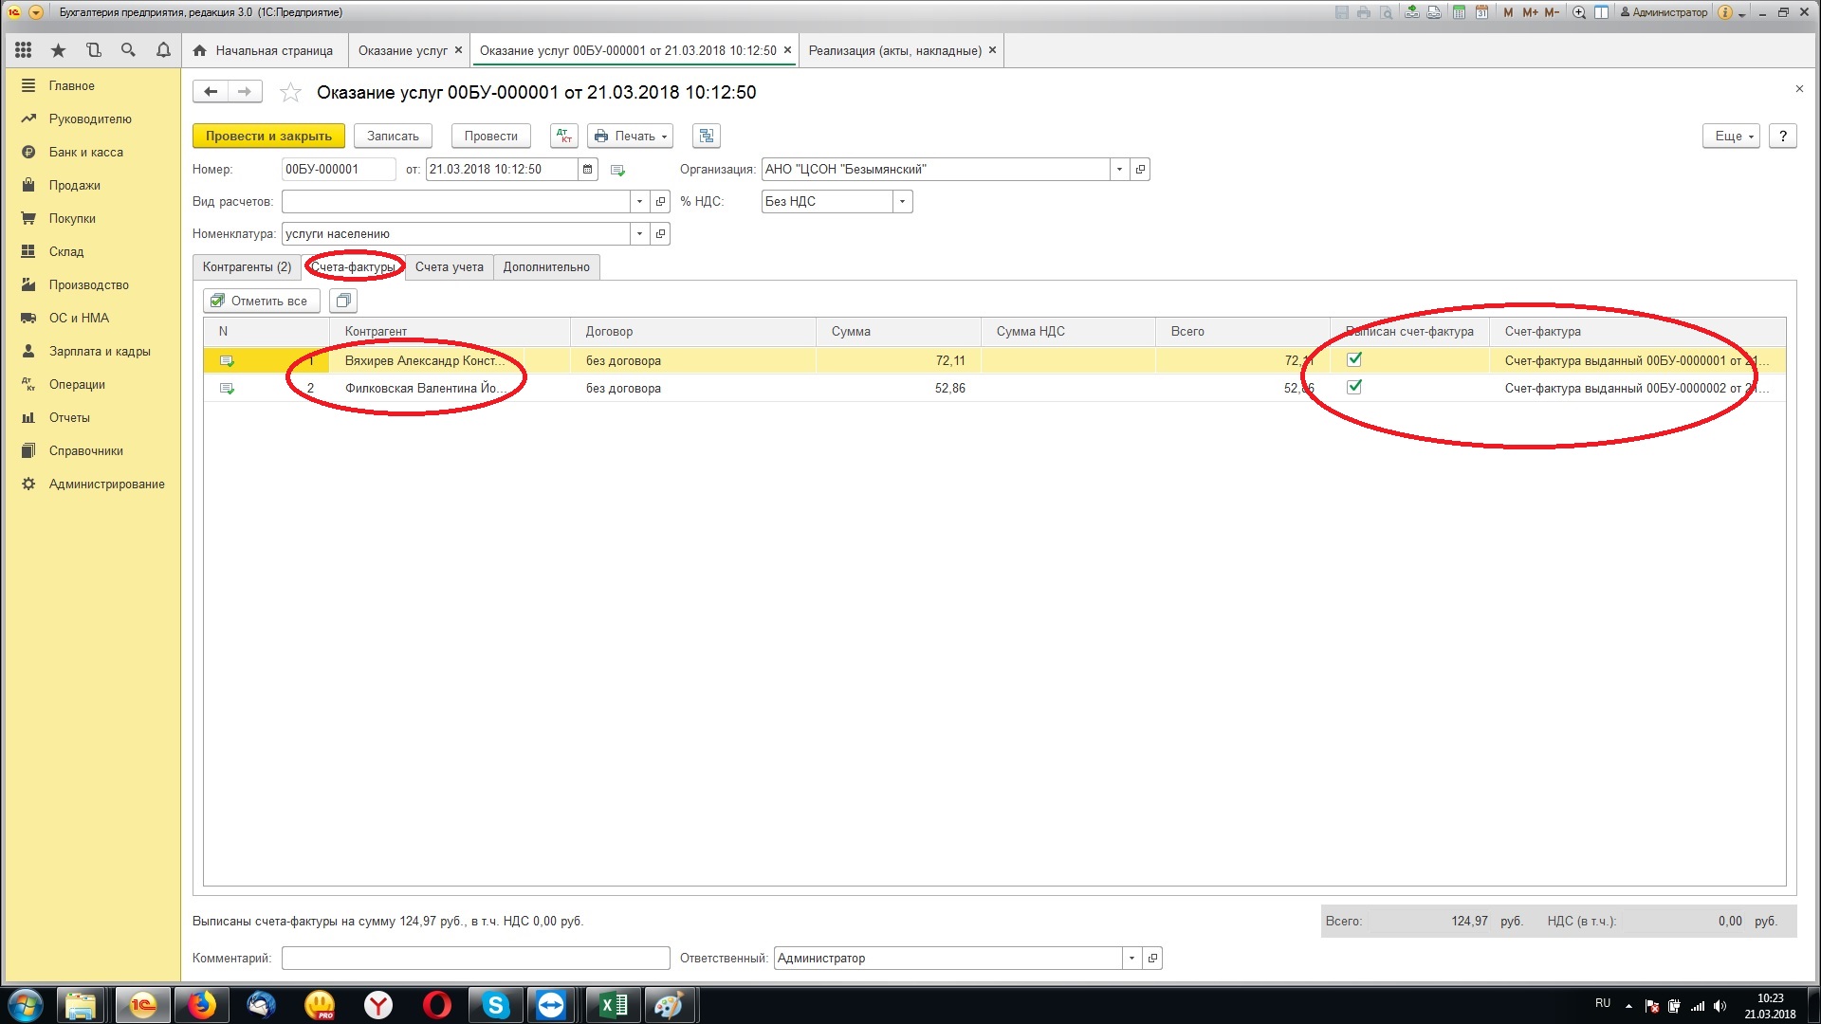The height and width of the screenshot is (1024, 1821).
Task: Show Дт/Кт postings icon button
Action: pos(563,136)
